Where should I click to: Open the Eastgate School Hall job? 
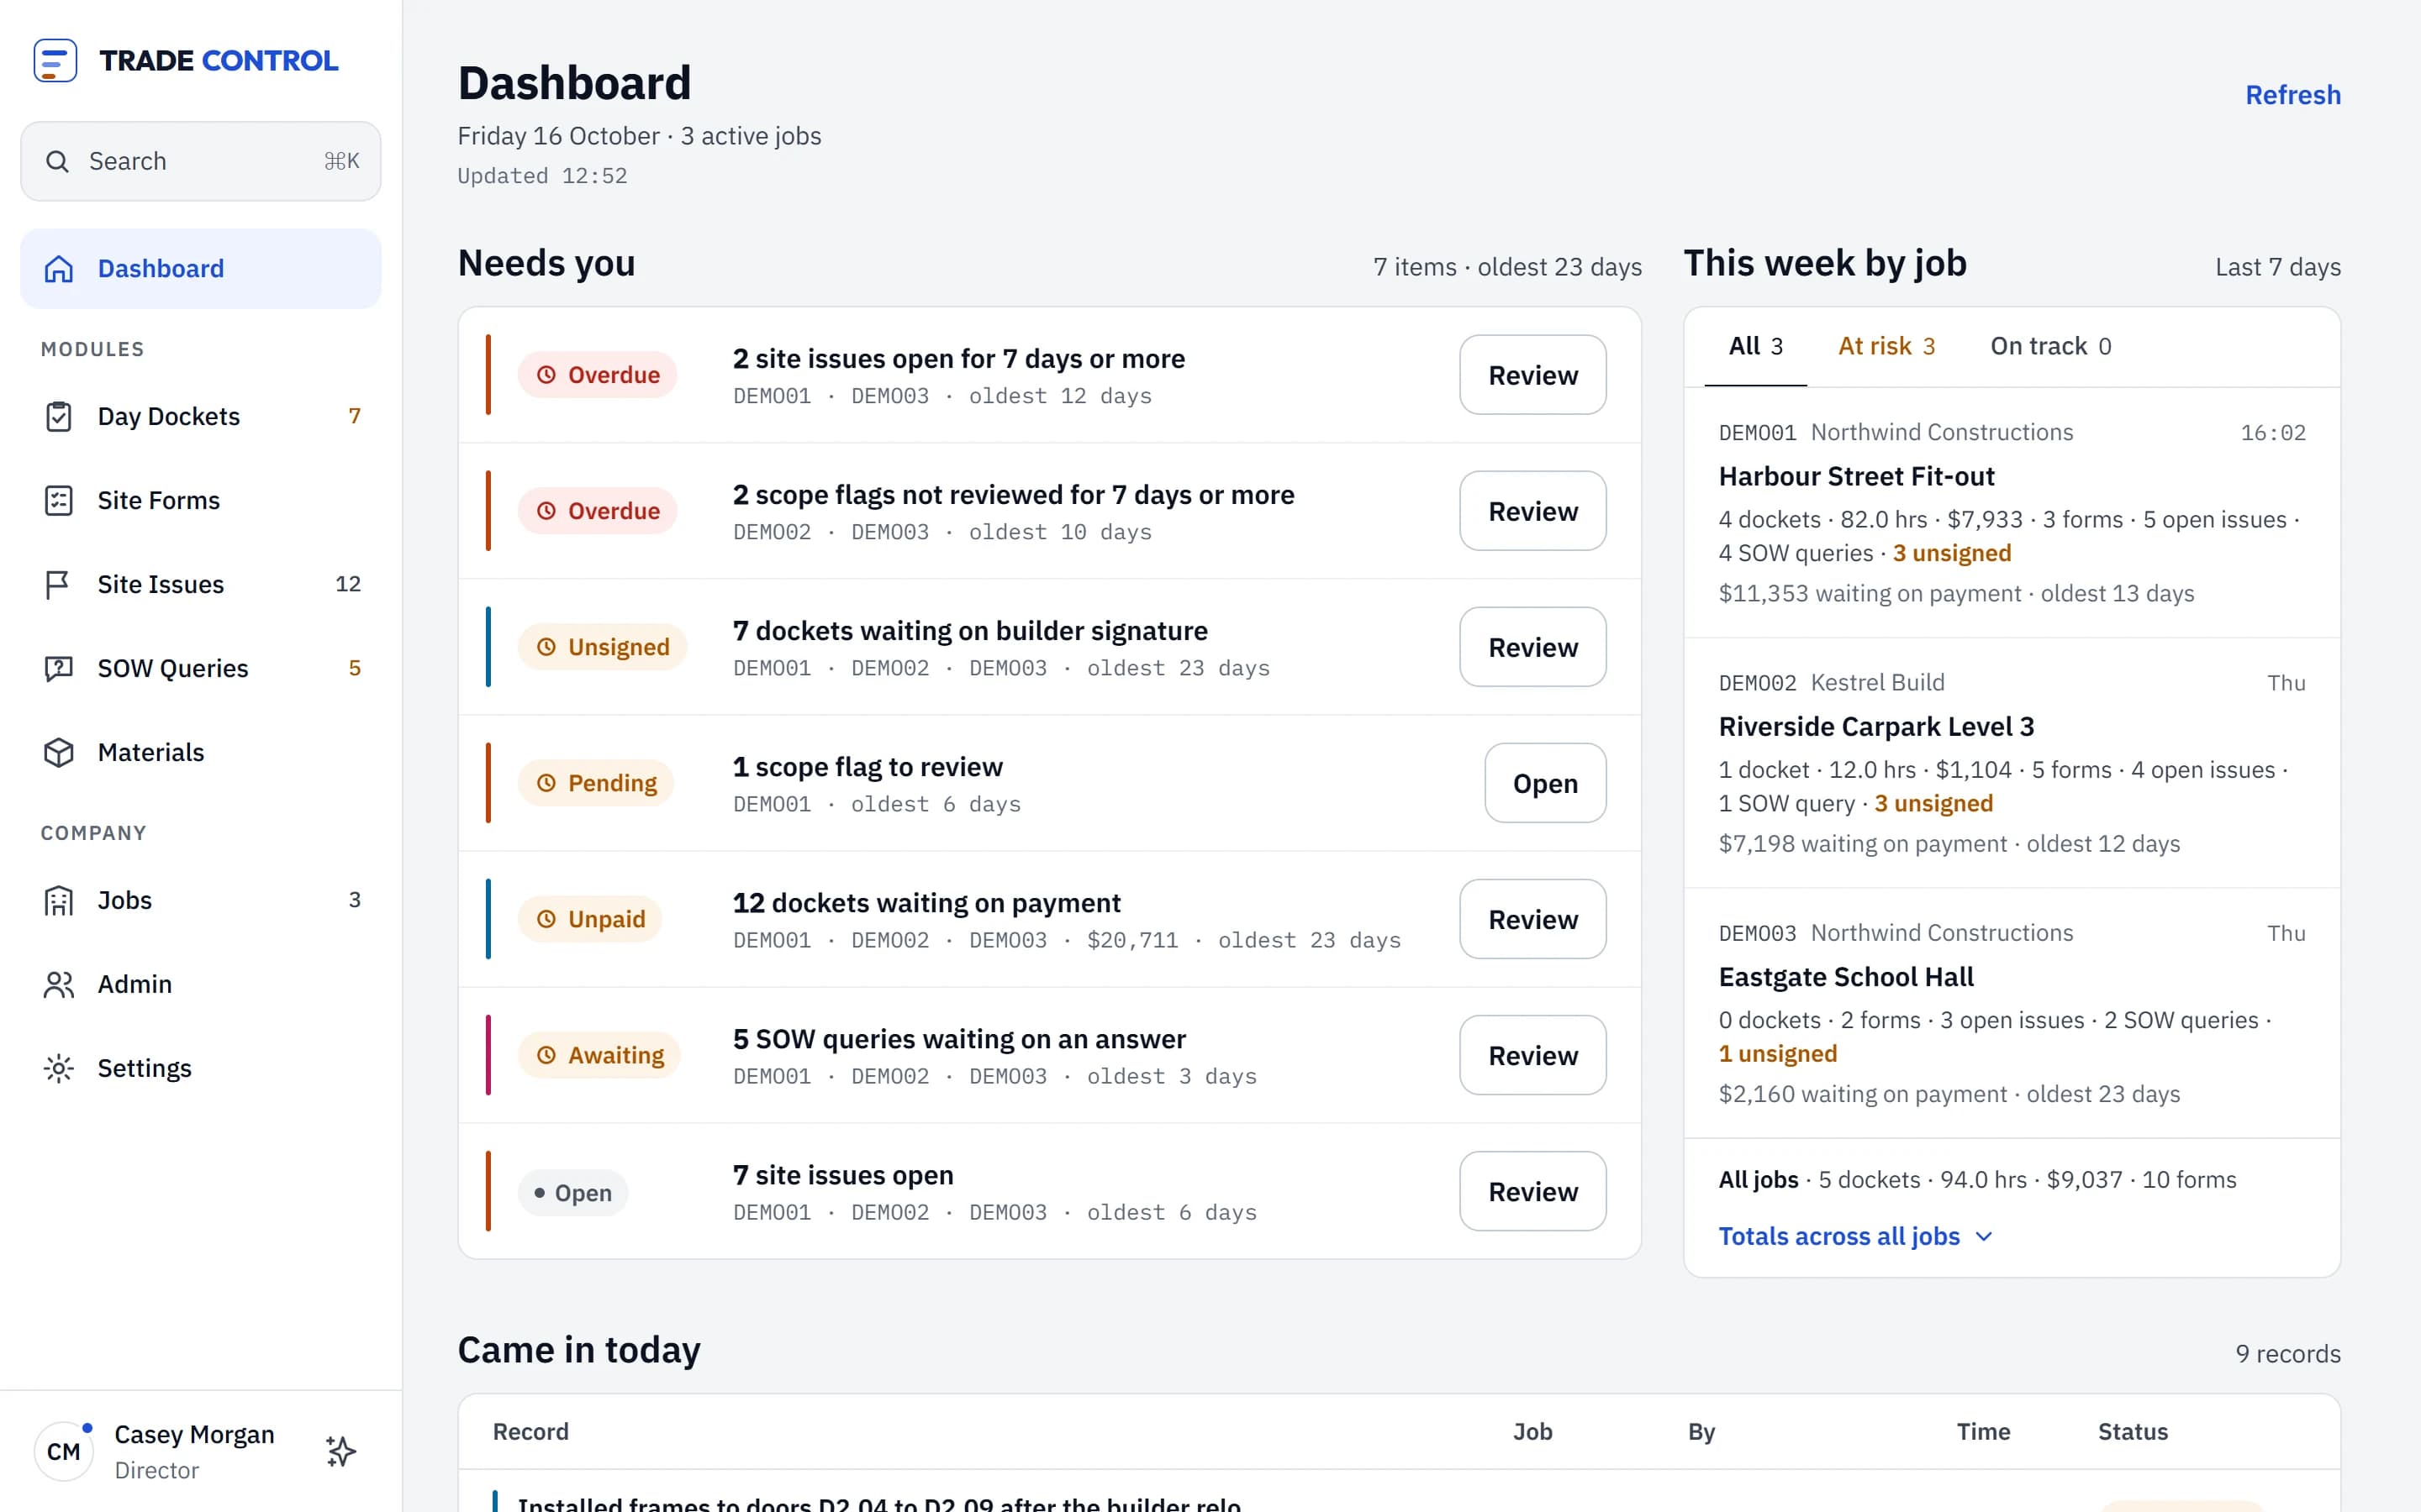(2012, 1013)
